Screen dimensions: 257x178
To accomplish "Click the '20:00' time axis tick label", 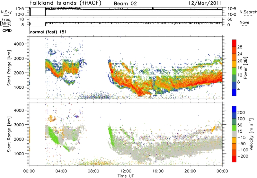I will click(x=190, y=171).
